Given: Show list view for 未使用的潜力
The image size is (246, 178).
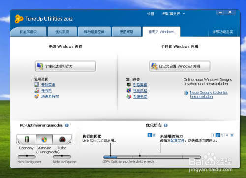Looking at the screenshot, I should [x=232, y=135].
